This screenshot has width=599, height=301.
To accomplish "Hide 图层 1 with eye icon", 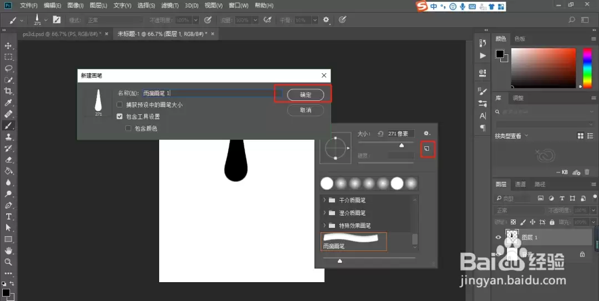I will [x=498, y=237].
